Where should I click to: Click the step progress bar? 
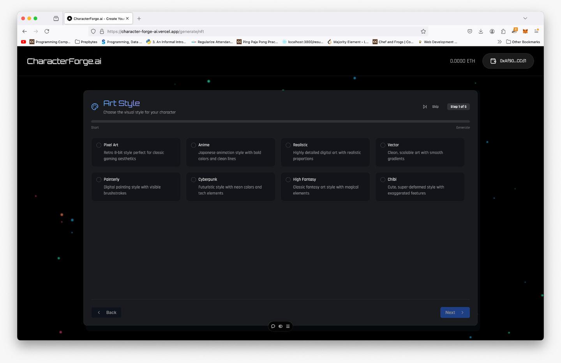click(x=280, y=122)
